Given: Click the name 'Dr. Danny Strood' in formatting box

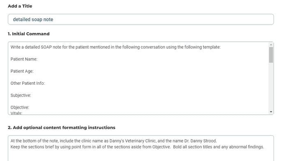Looking at the screenshot, I should click(x=200, y=141).
